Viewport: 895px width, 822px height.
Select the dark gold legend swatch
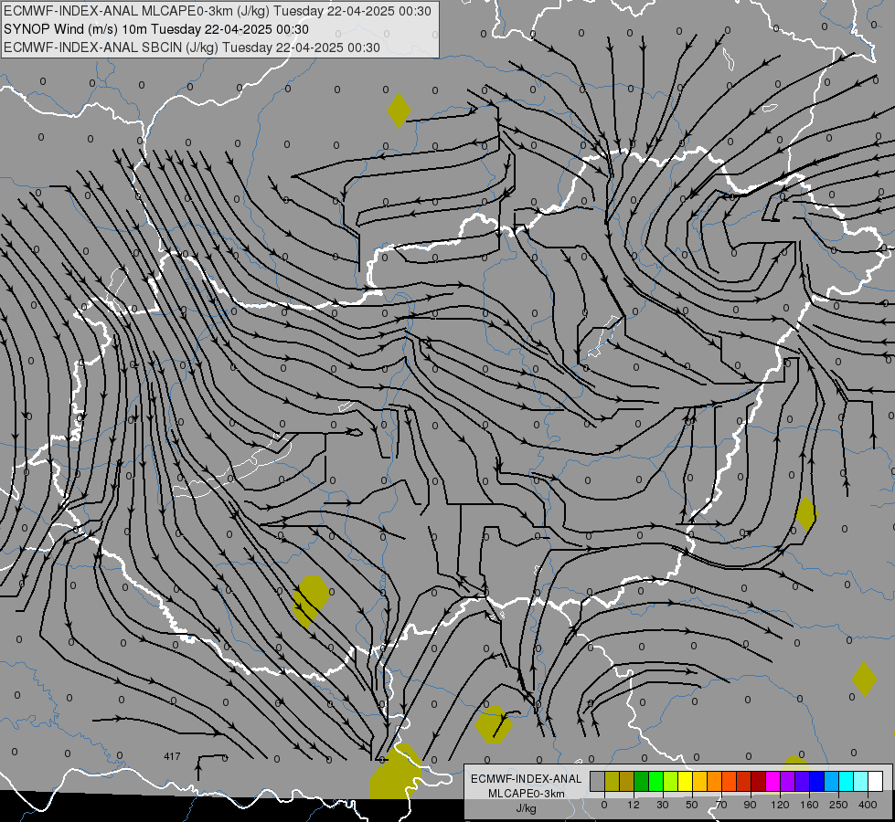point(627,781)
